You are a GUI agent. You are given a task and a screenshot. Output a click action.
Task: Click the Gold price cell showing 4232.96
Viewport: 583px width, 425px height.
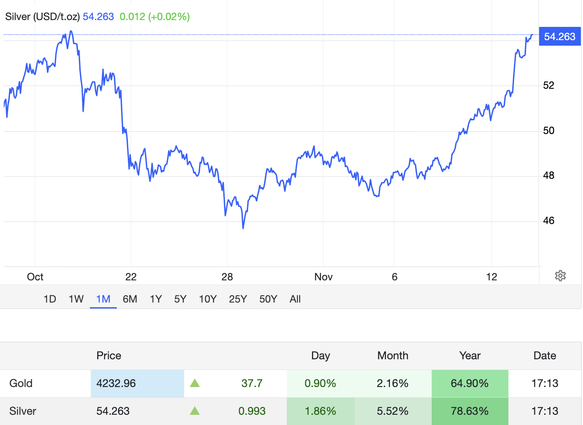click(137, 383)
